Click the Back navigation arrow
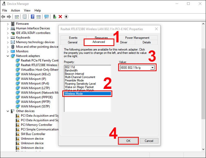The width and height of the screenshot is (206, 158). (x=3, y=16)
